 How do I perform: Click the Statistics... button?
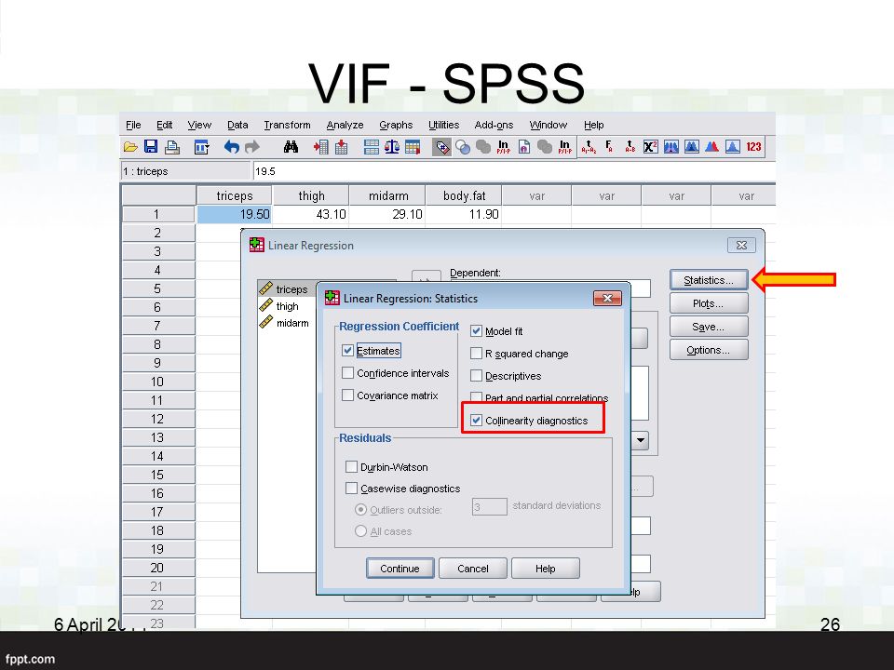[x=709, y=280]
